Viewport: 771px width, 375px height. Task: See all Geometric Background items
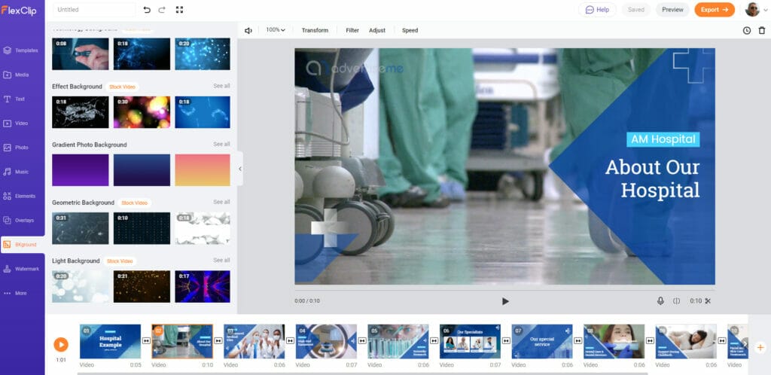coord(221,202)
